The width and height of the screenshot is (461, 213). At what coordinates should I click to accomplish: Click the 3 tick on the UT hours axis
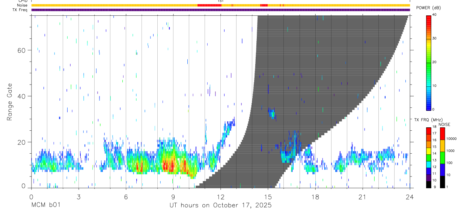pyautogui.click(x=78, y=197)
